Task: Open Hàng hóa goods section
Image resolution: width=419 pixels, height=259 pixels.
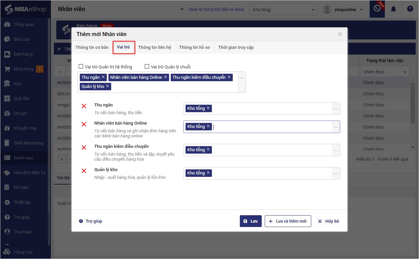Action: (x=23, y=252)
